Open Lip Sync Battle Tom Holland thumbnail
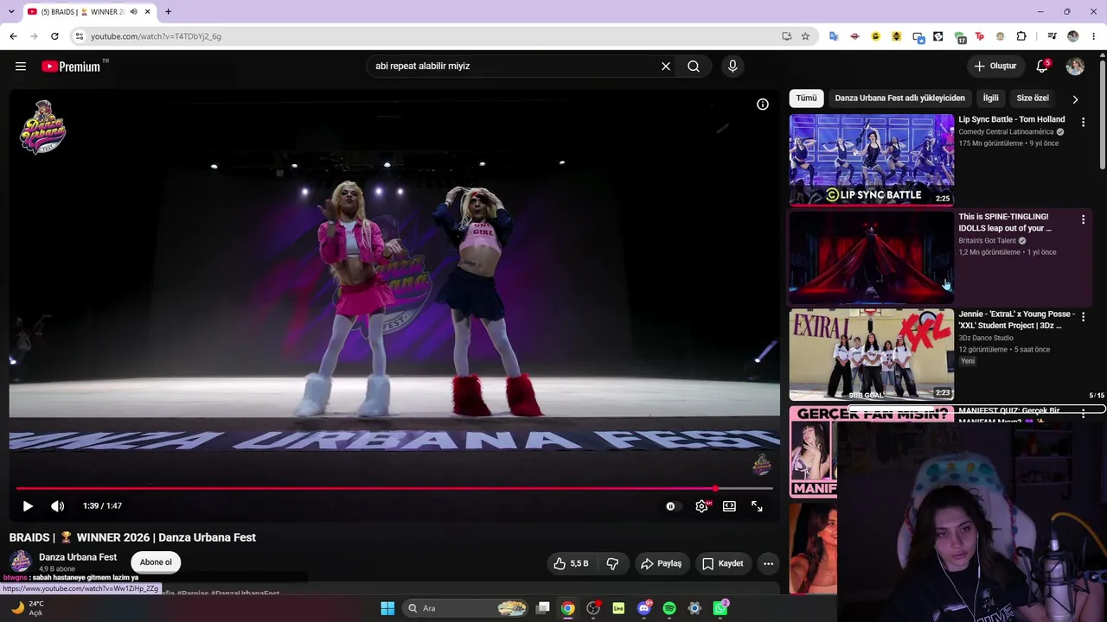This screenshot has width=1107, height=622. pyautogui.click(x=872, y=160)
